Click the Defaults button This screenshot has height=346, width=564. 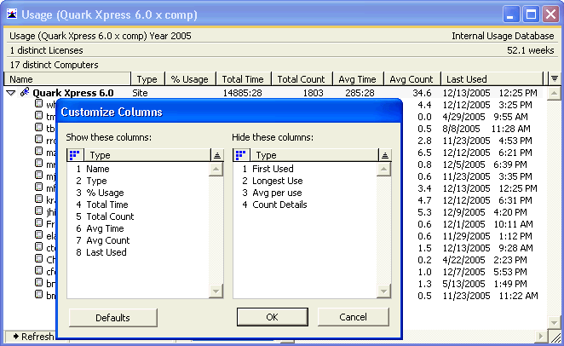pyautogui.click(x=113, y=318)
